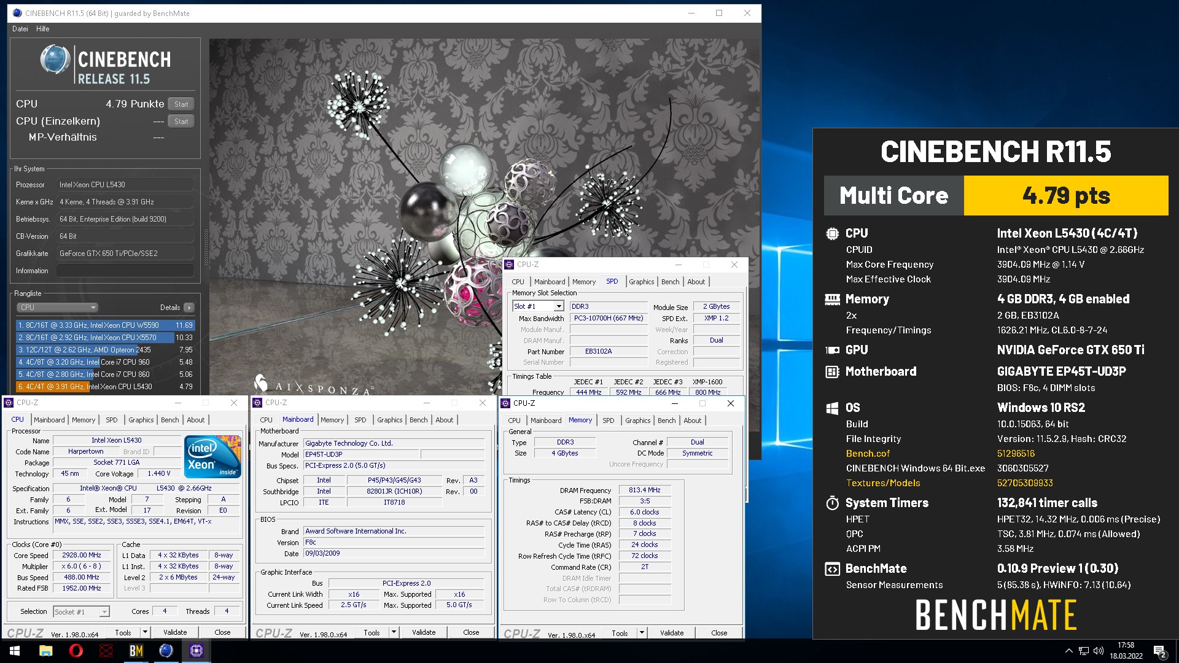Image resolution: width=1179 pixels, height=663 pixels.
Task: Open Bench tab in left CPU-Z window
Action: 170,420
